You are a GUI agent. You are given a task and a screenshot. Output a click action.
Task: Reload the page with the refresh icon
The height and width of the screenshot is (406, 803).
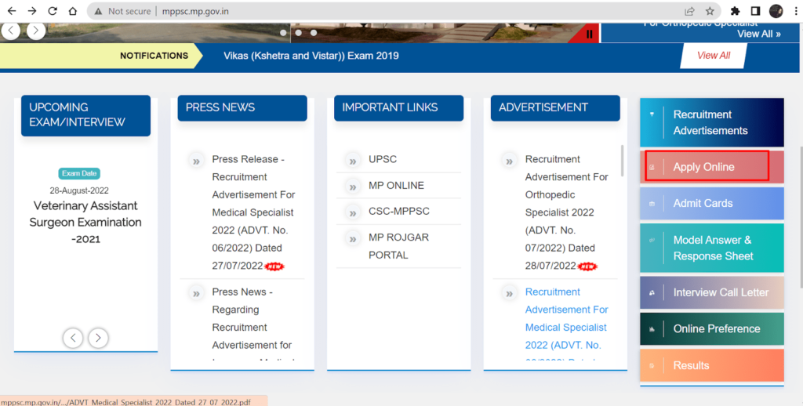click(53, 12)
